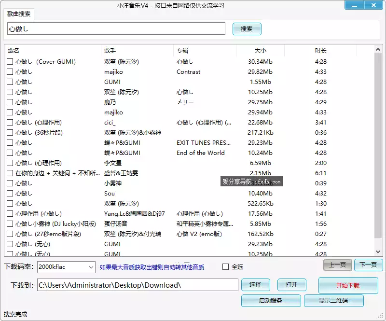The width and height of the screenshot is (386, 321).
Task: Check the 李文星 song row
Action: (x=10, y=163)
